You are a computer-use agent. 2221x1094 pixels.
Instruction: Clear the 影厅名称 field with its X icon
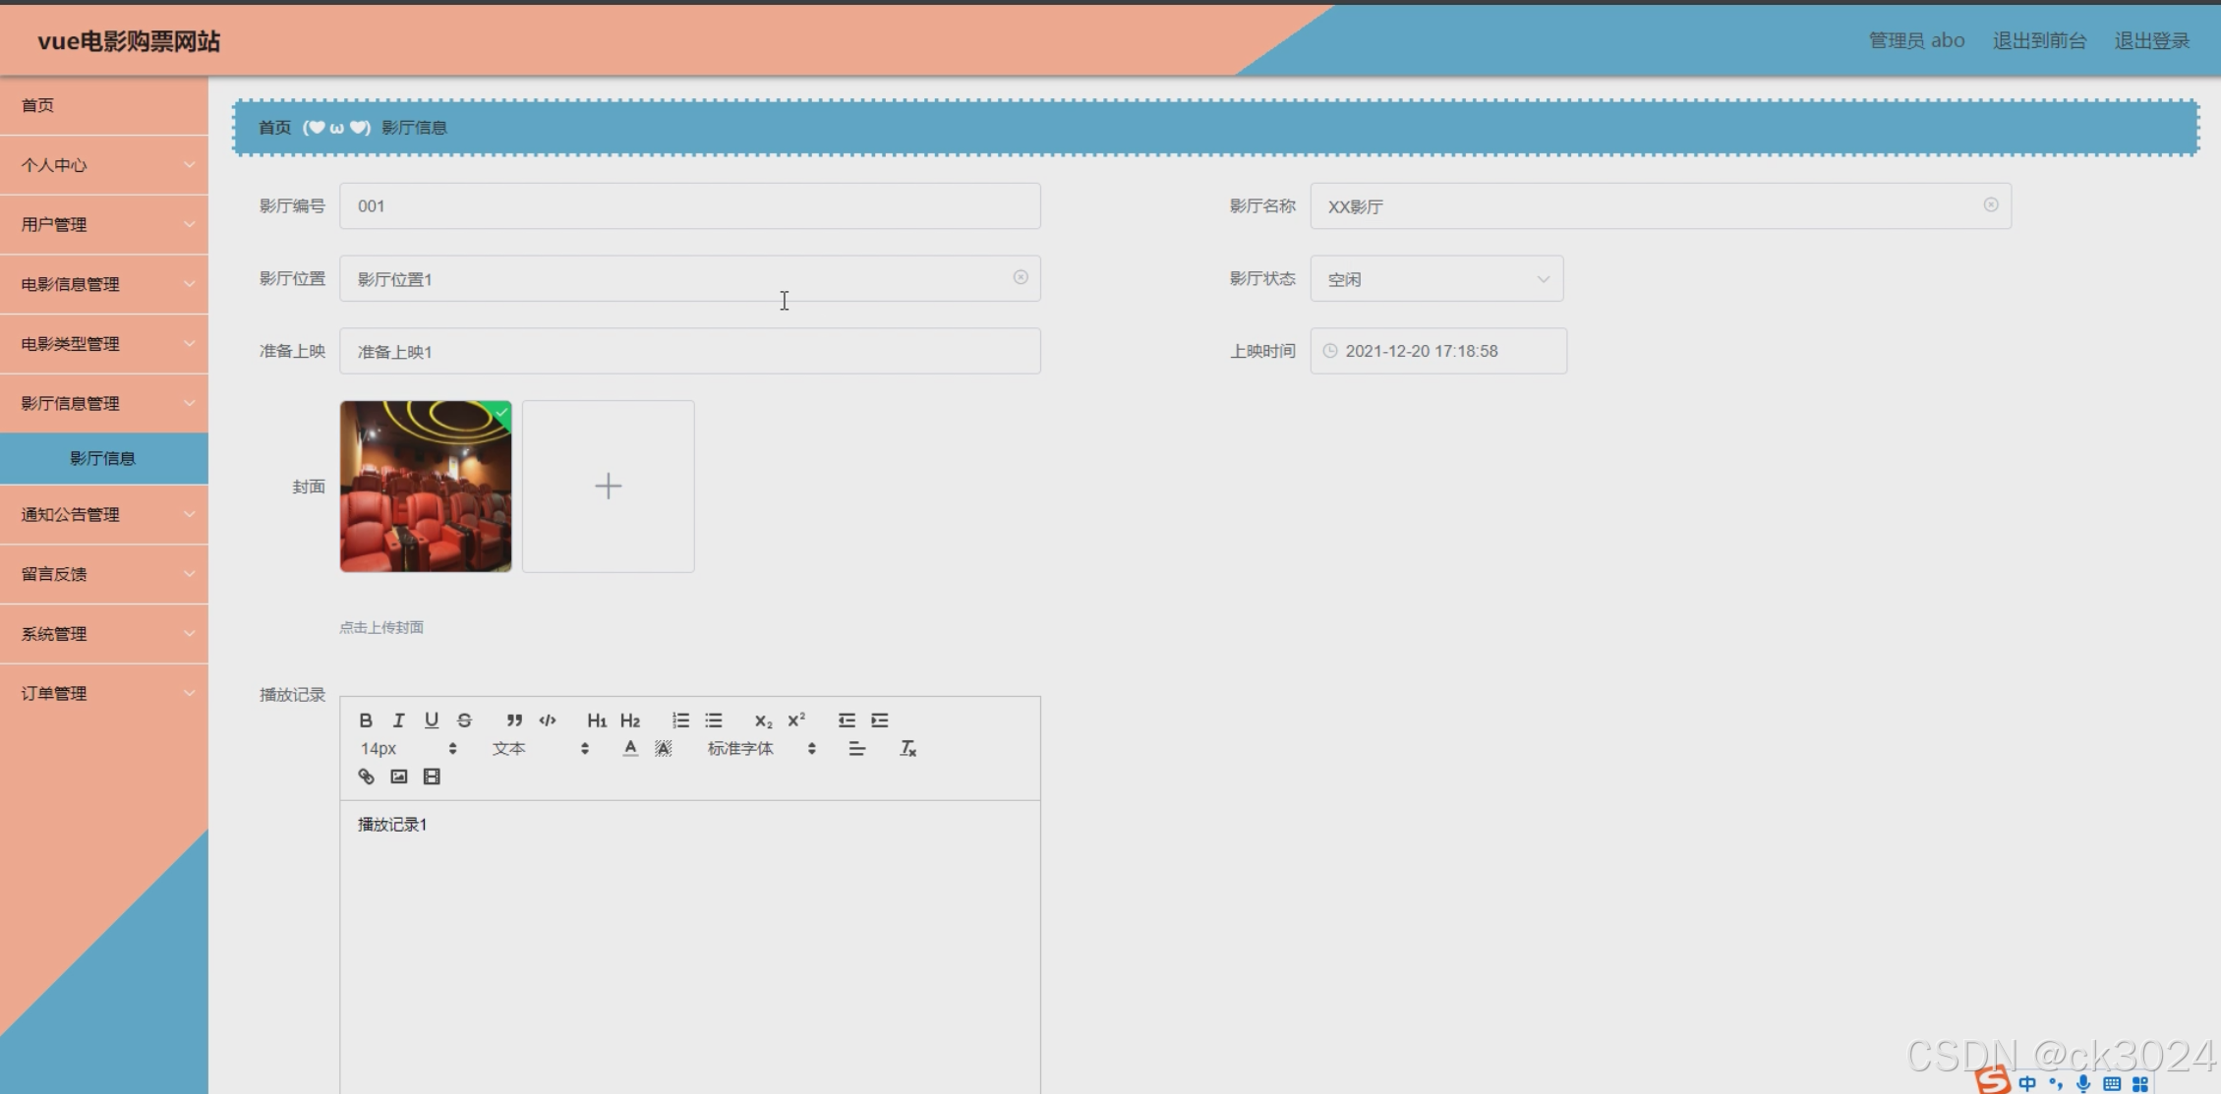tap(1990, 205)
